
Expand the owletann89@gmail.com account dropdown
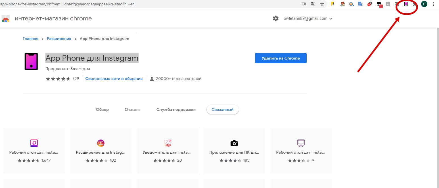point(308,18)
